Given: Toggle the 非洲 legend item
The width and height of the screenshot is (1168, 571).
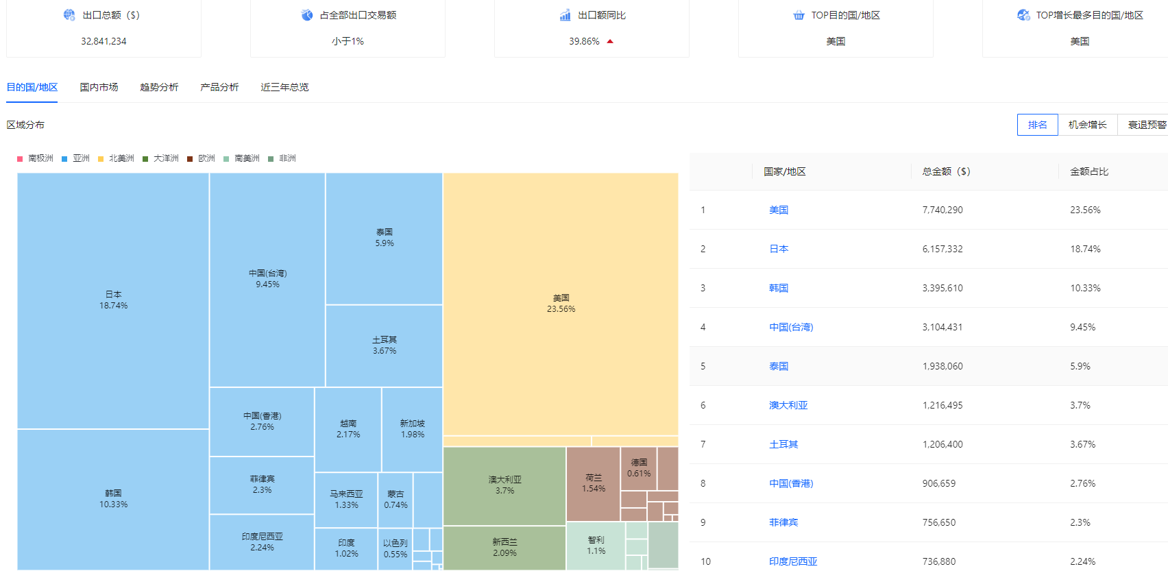Looking at the screenshot, I should pos(282,158).
